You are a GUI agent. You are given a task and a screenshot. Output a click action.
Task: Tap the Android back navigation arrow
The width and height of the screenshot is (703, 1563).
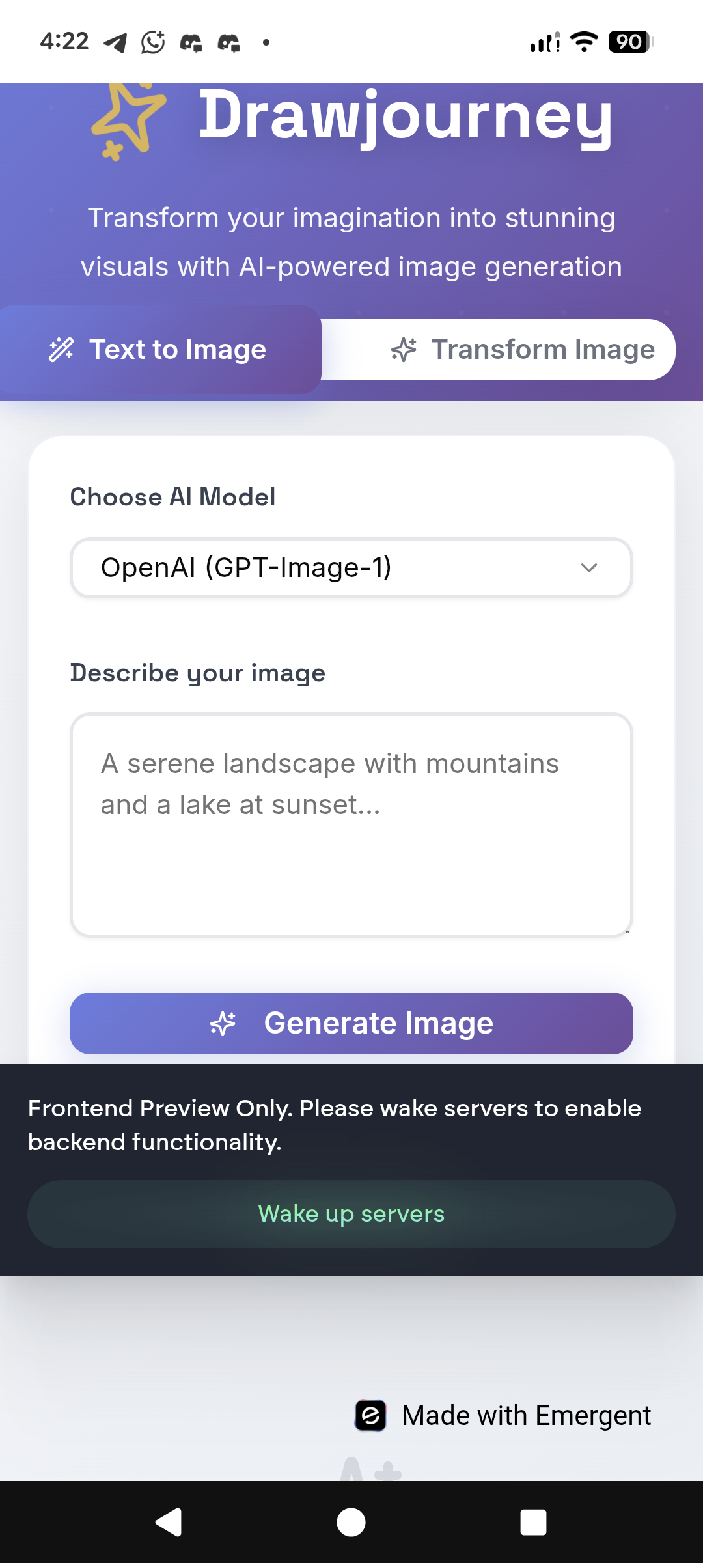[168, 1522]
